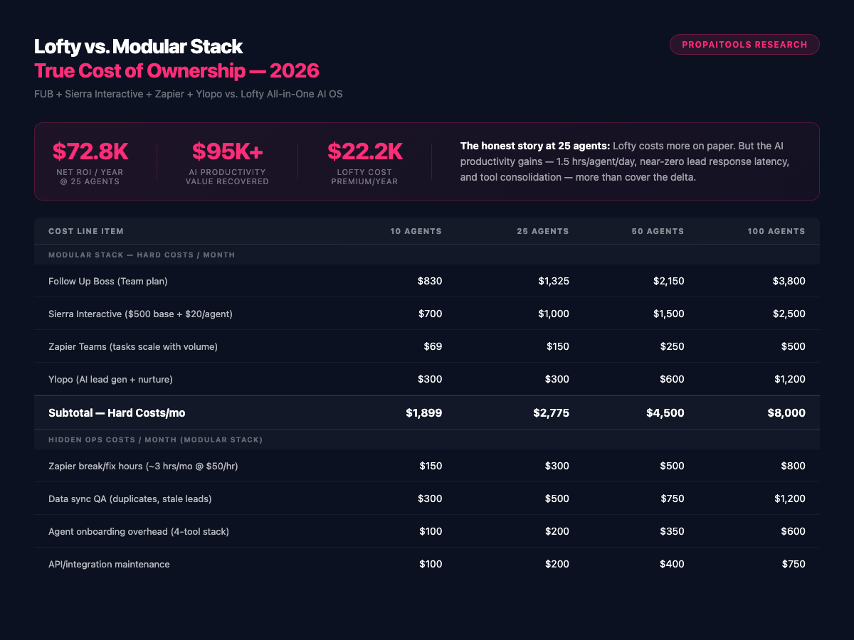This screenshot has width=854, height=640.
Task: Click the 'Modular Stack — Hard Costs / Month' section header
Action: click(x=142, y=255)
